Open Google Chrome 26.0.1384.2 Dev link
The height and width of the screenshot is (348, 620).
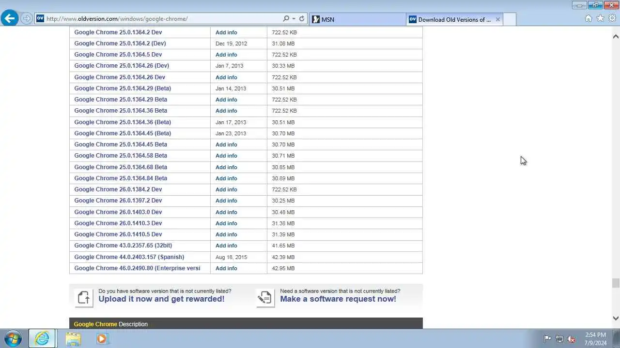[118, 189]
